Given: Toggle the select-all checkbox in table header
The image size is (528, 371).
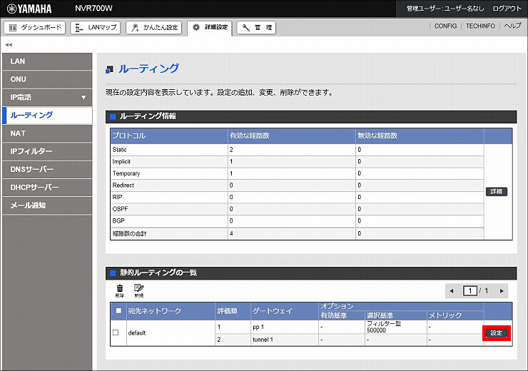Looking at the screenshot, I should click(118, 311).
